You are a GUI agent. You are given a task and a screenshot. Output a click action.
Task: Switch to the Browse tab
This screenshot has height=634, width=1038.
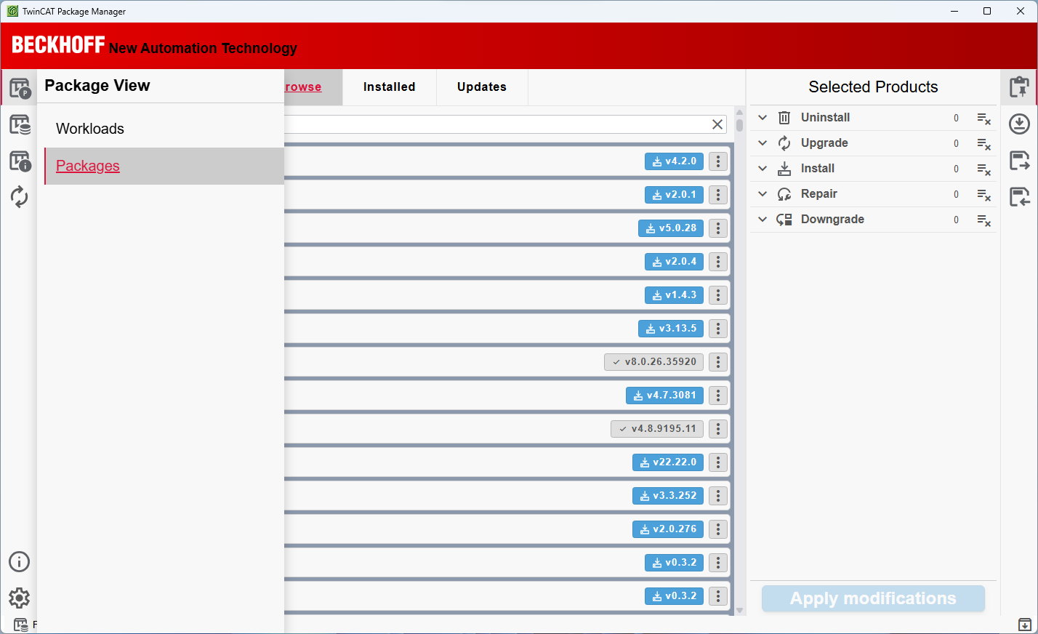pos(313,87)
